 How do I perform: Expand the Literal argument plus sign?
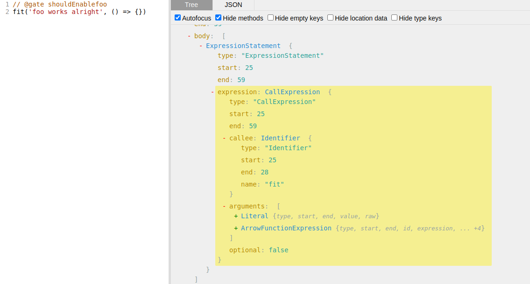click(236, 216)
